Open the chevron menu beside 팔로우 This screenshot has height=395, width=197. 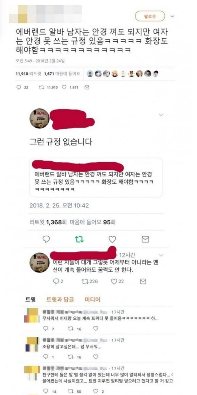coord(172,16)
